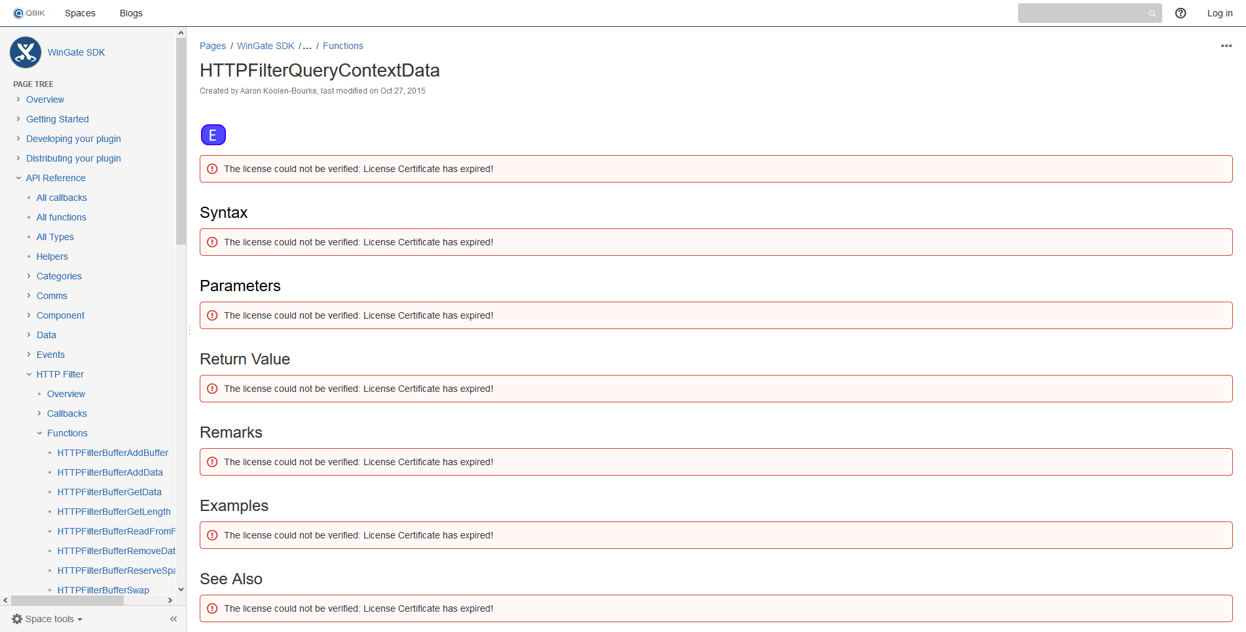This screenshot has width=1246, height=632.
Task: Open HTTPFilterBufferAddData page
Action: click(110, 472)
